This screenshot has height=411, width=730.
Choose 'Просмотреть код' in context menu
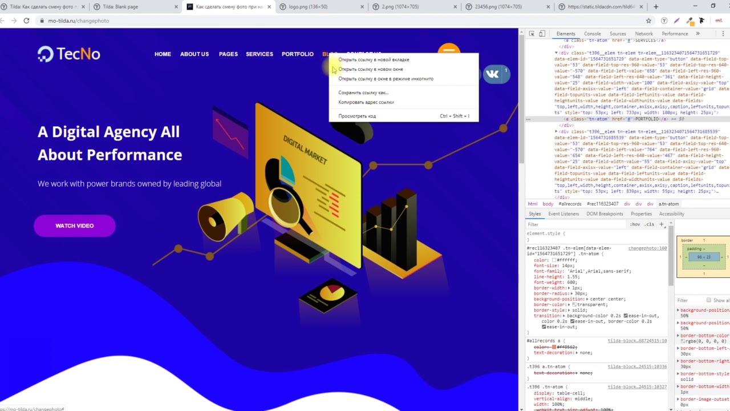coord(404,116)
